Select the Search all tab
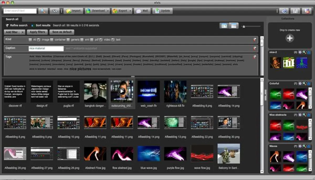The height and width of the screenshot is (180, 315). (x=12, y=19)
